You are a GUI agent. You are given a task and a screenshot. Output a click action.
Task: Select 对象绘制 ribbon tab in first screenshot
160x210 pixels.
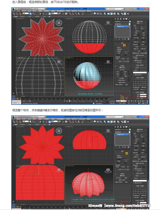coord(37,17)
